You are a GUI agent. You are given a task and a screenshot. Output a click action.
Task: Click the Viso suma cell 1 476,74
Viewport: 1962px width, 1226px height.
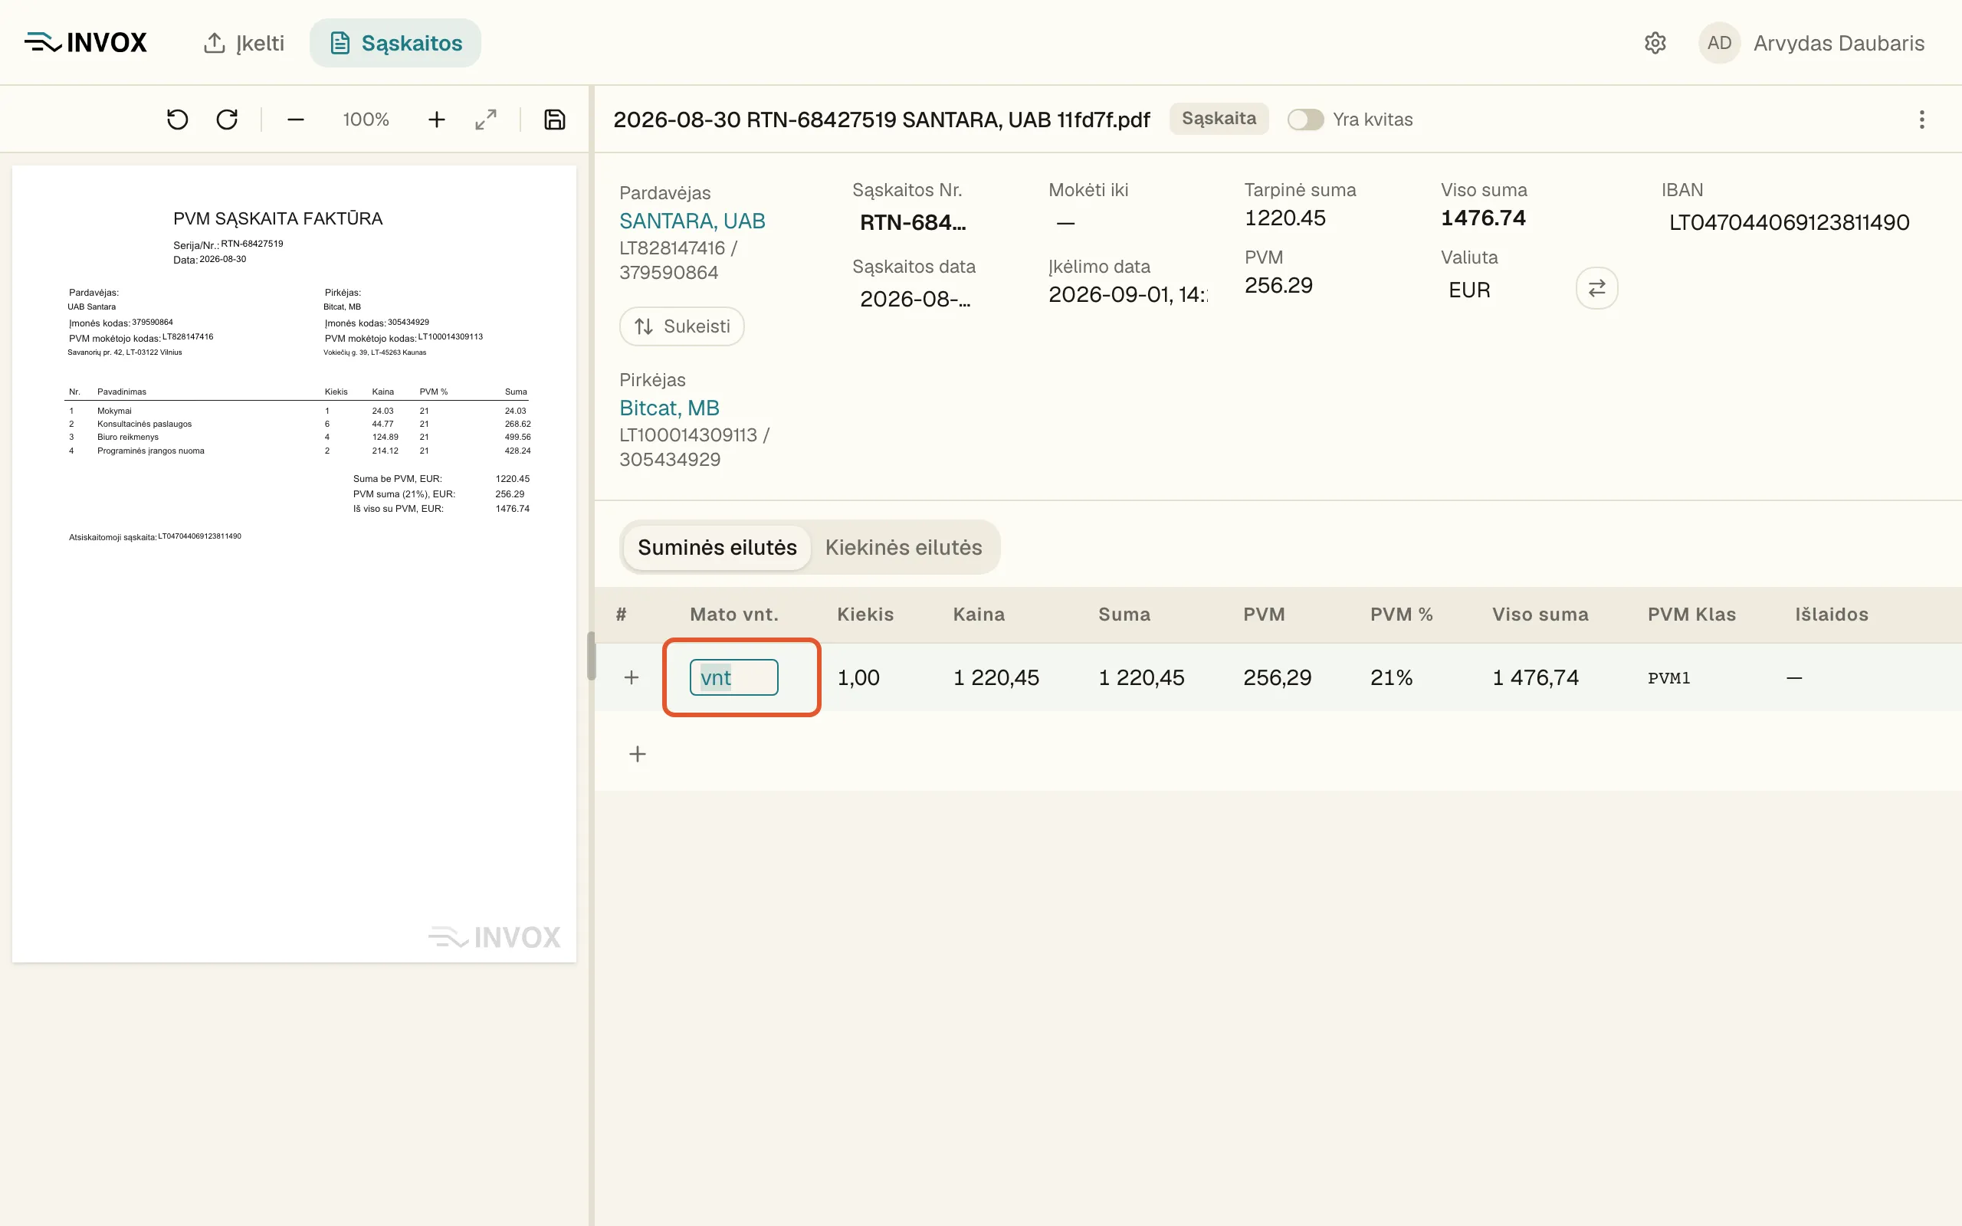(x=1536, y=678)
